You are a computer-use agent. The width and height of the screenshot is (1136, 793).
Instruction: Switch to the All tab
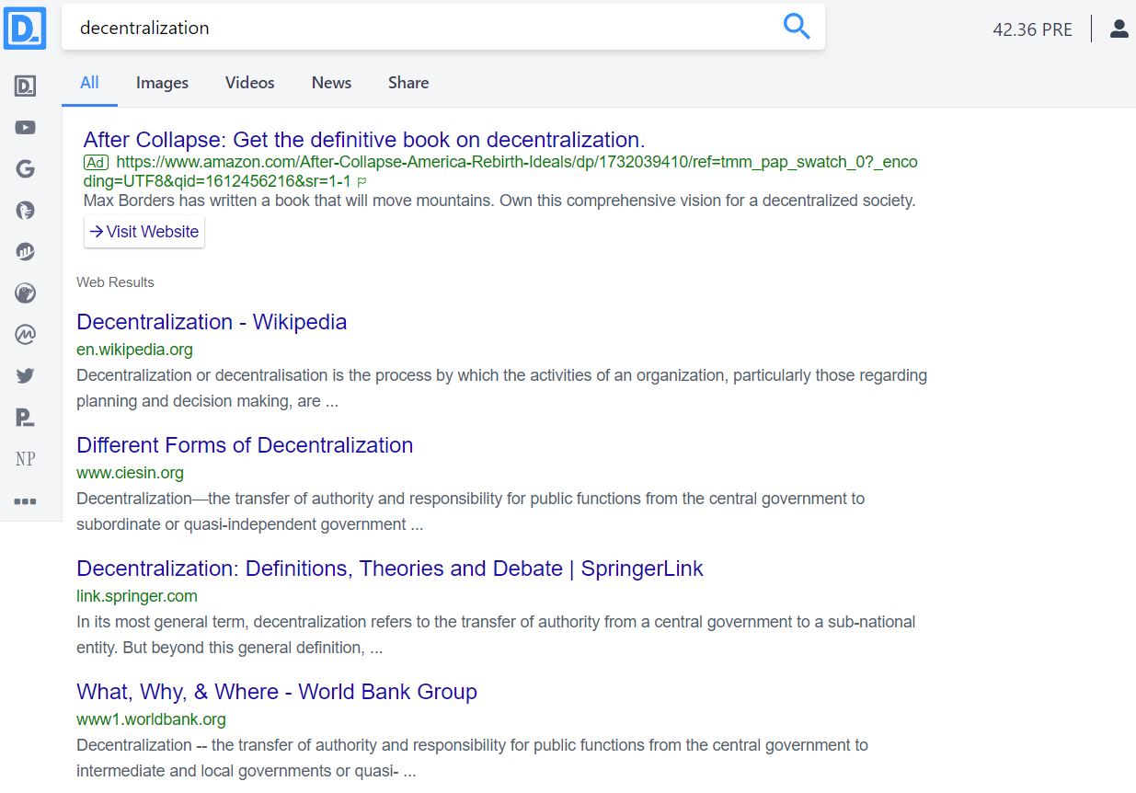89,83
